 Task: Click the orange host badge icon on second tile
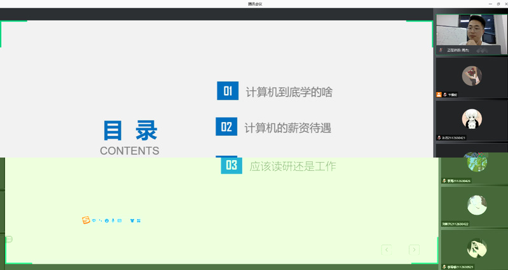[439, 95]
